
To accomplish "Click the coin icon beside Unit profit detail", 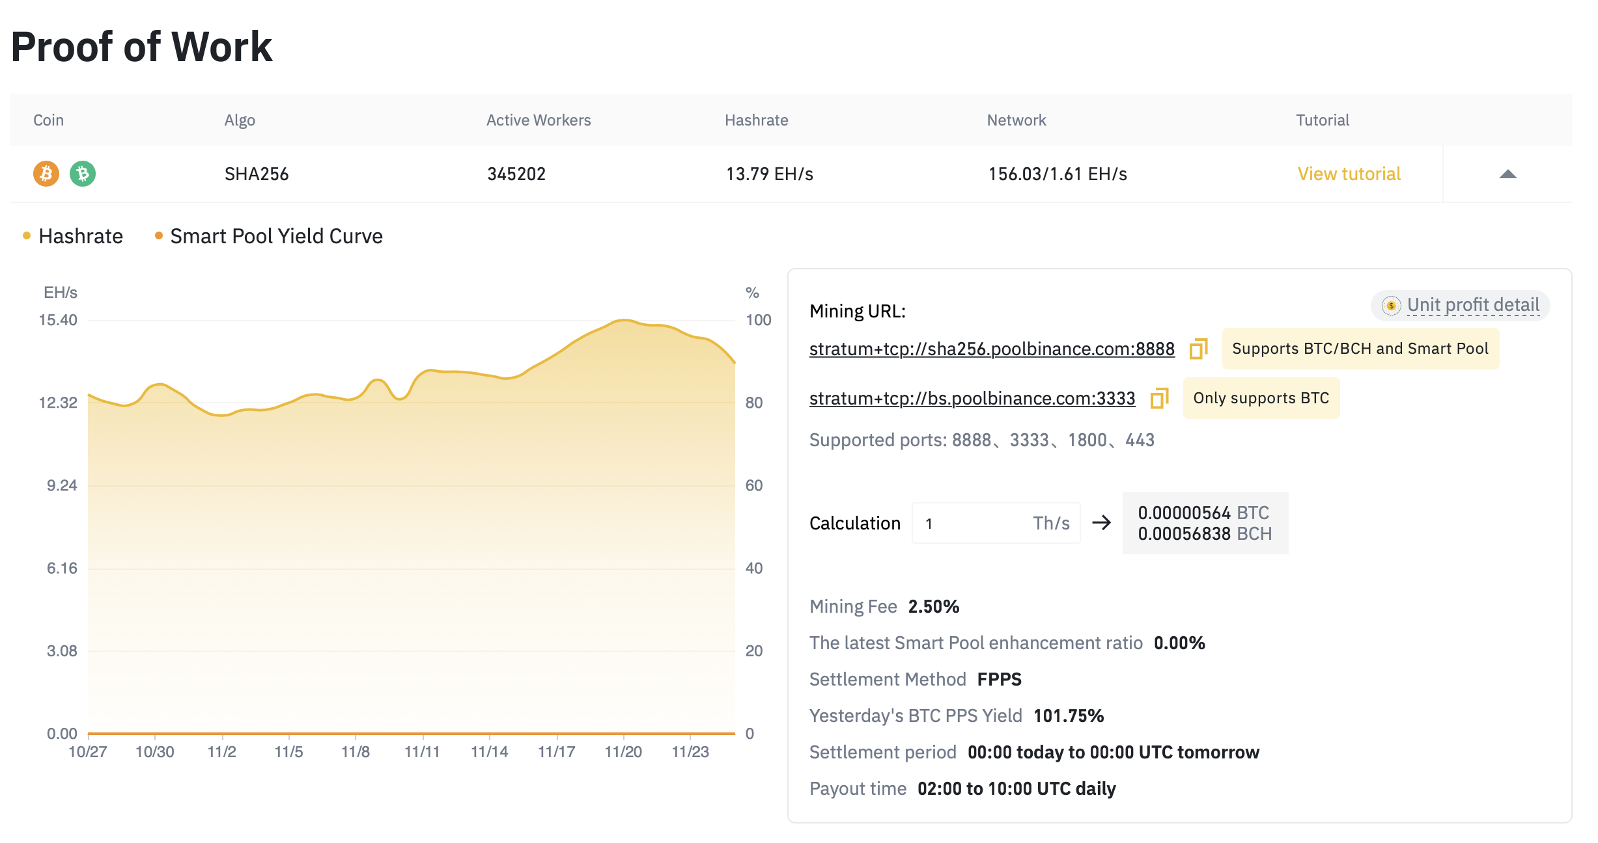I will coord(1391,305).
